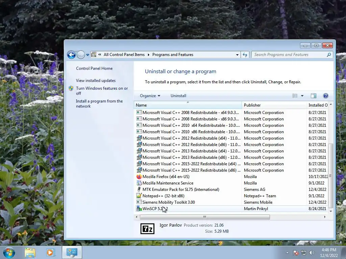Click Notepad++ Team publisher cell
This screenshot has height=259, width=346.
(260, 196)
